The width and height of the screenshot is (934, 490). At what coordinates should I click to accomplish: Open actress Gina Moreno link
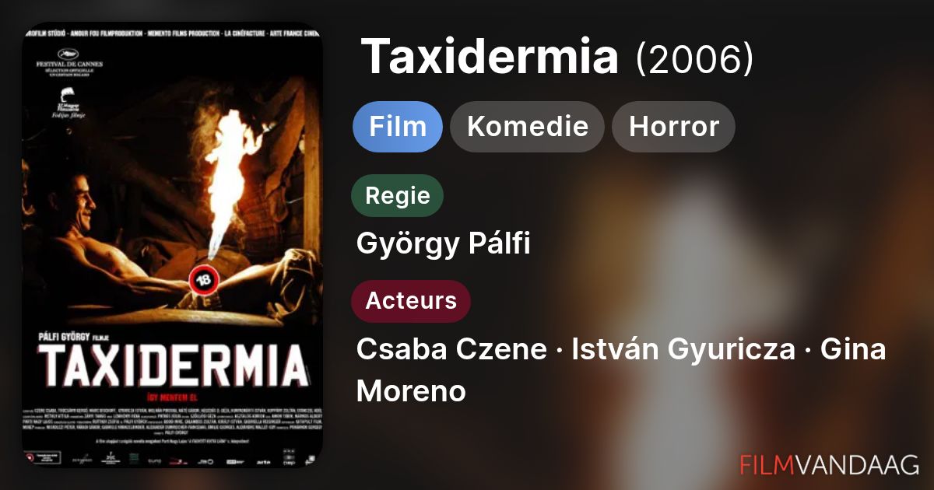[621, 370]
